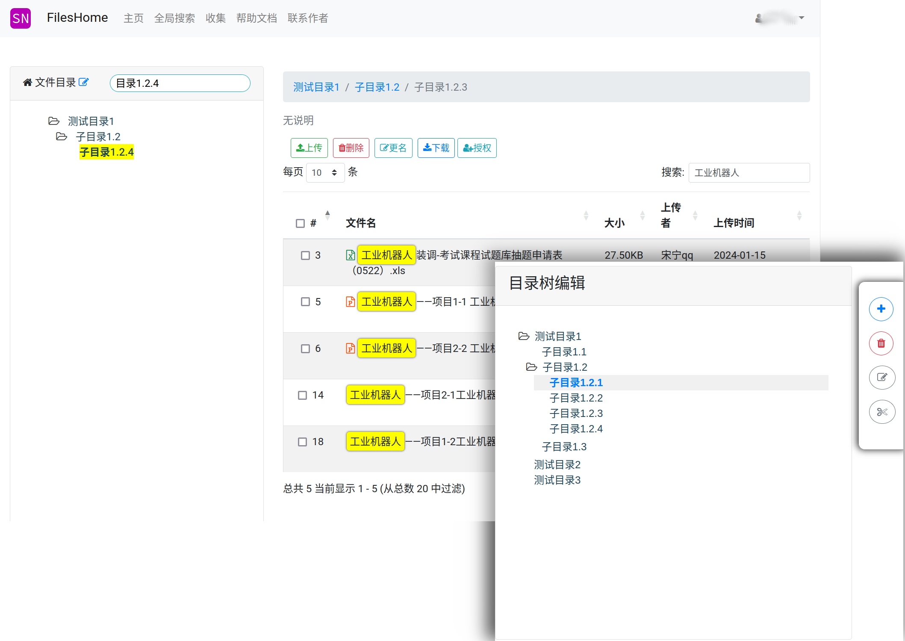This screenshot has width=905, height=641.
Task: Click the pencil edit-directory round icon
Action: tap(881, 377)
